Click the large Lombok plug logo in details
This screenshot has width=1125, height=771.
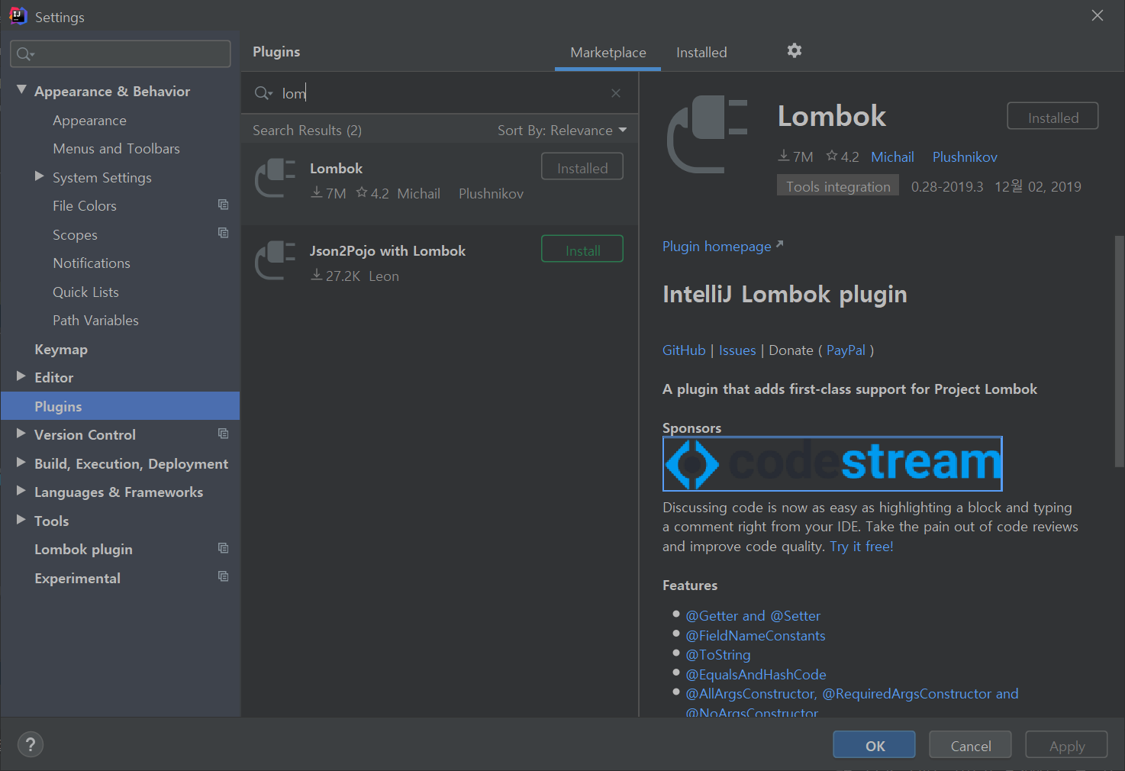coord(708,134)
